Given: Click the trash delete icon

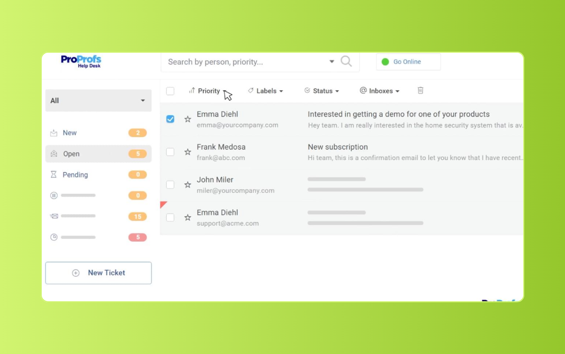Looking at the screenshot, I should point(420,91).
